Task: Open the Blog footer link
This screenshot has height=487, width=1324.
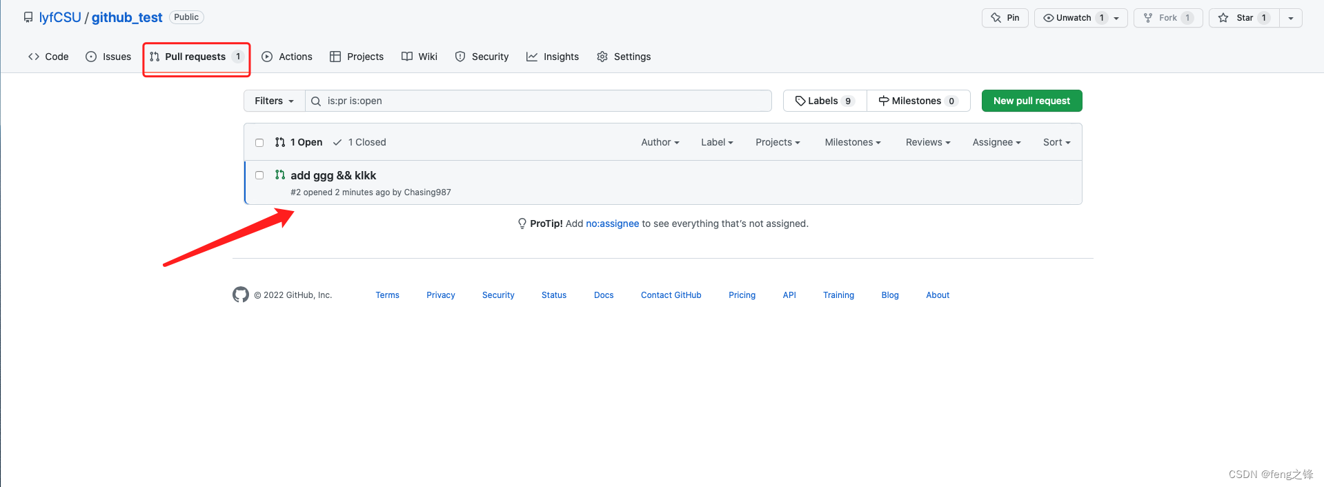Action: tap(890, 295)
